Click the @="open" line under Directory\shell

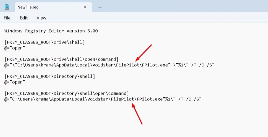(x=15, y=82)
